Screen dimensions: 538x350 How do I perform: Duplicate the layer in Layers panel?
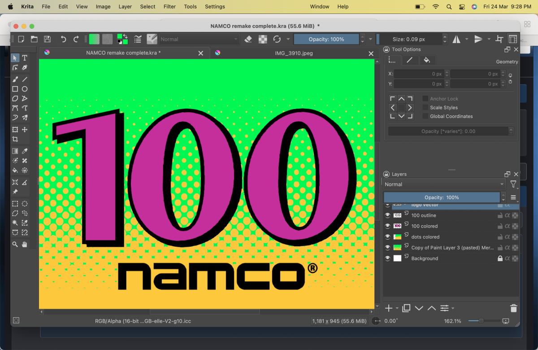(x=406, y=308)
